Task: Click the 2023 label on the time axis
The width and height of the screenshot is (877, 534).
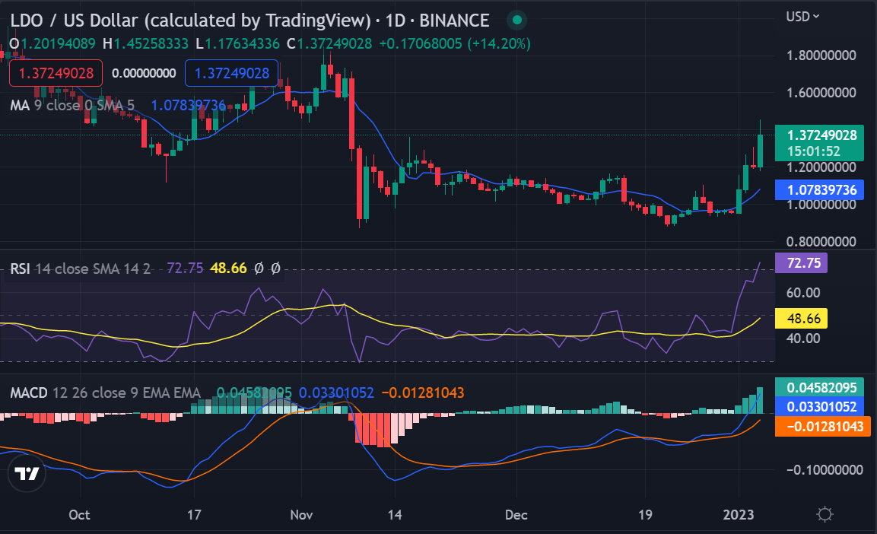Action: pyautogui.click(x=739, y=515)
